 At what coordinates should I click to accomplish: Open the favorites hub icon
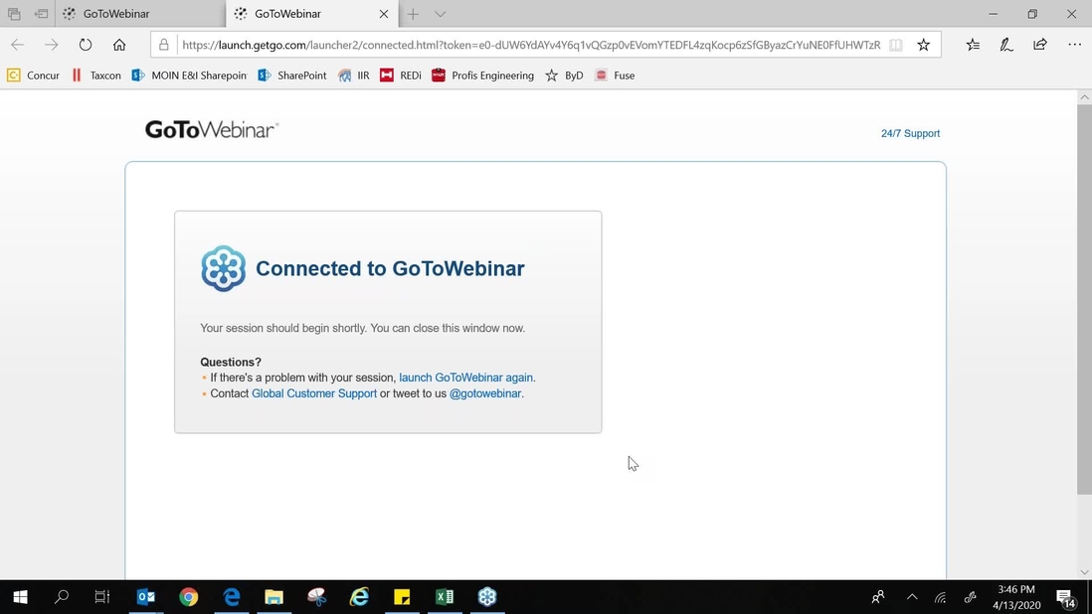pos(973,45)
